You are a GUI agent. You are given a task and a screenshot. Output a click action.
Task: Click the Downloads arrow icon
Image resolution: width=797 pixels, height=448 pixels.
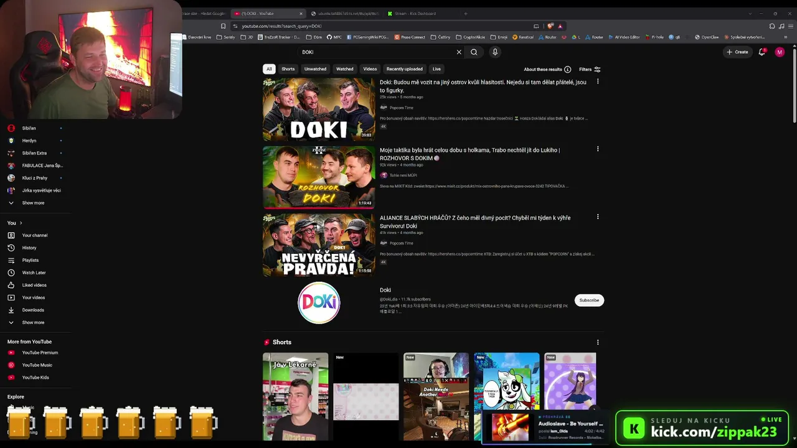click(11, 310)
